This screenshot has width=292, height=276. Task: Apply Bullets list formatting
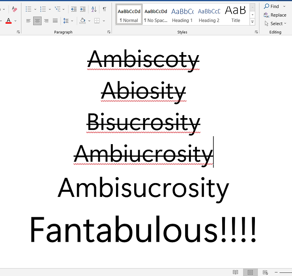pos(28,9)
